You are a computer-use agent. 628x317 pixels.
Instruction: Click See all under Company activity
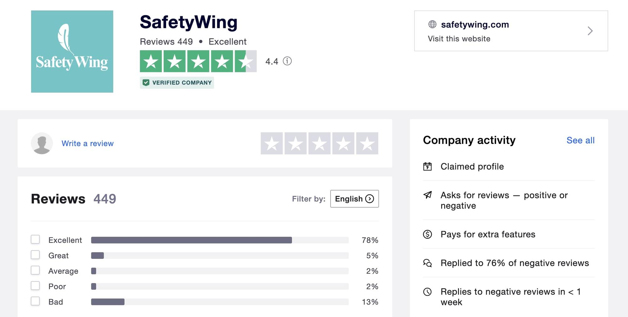point(580,140)
